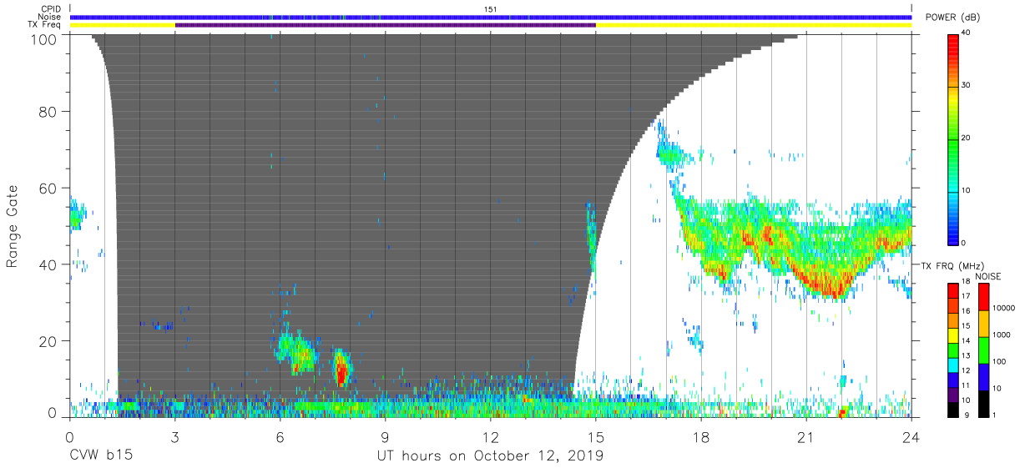Image resolution: width=1025 pixels, height=473 pixels.
Task: Click the 24 tick label on the time axis
Action: pos(911,436)
